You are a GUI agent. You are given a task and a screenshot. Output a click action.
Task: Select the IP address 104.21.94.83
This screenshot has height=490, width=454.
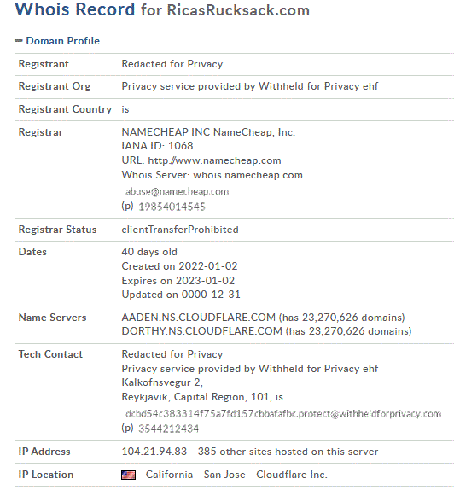point(154,452)
